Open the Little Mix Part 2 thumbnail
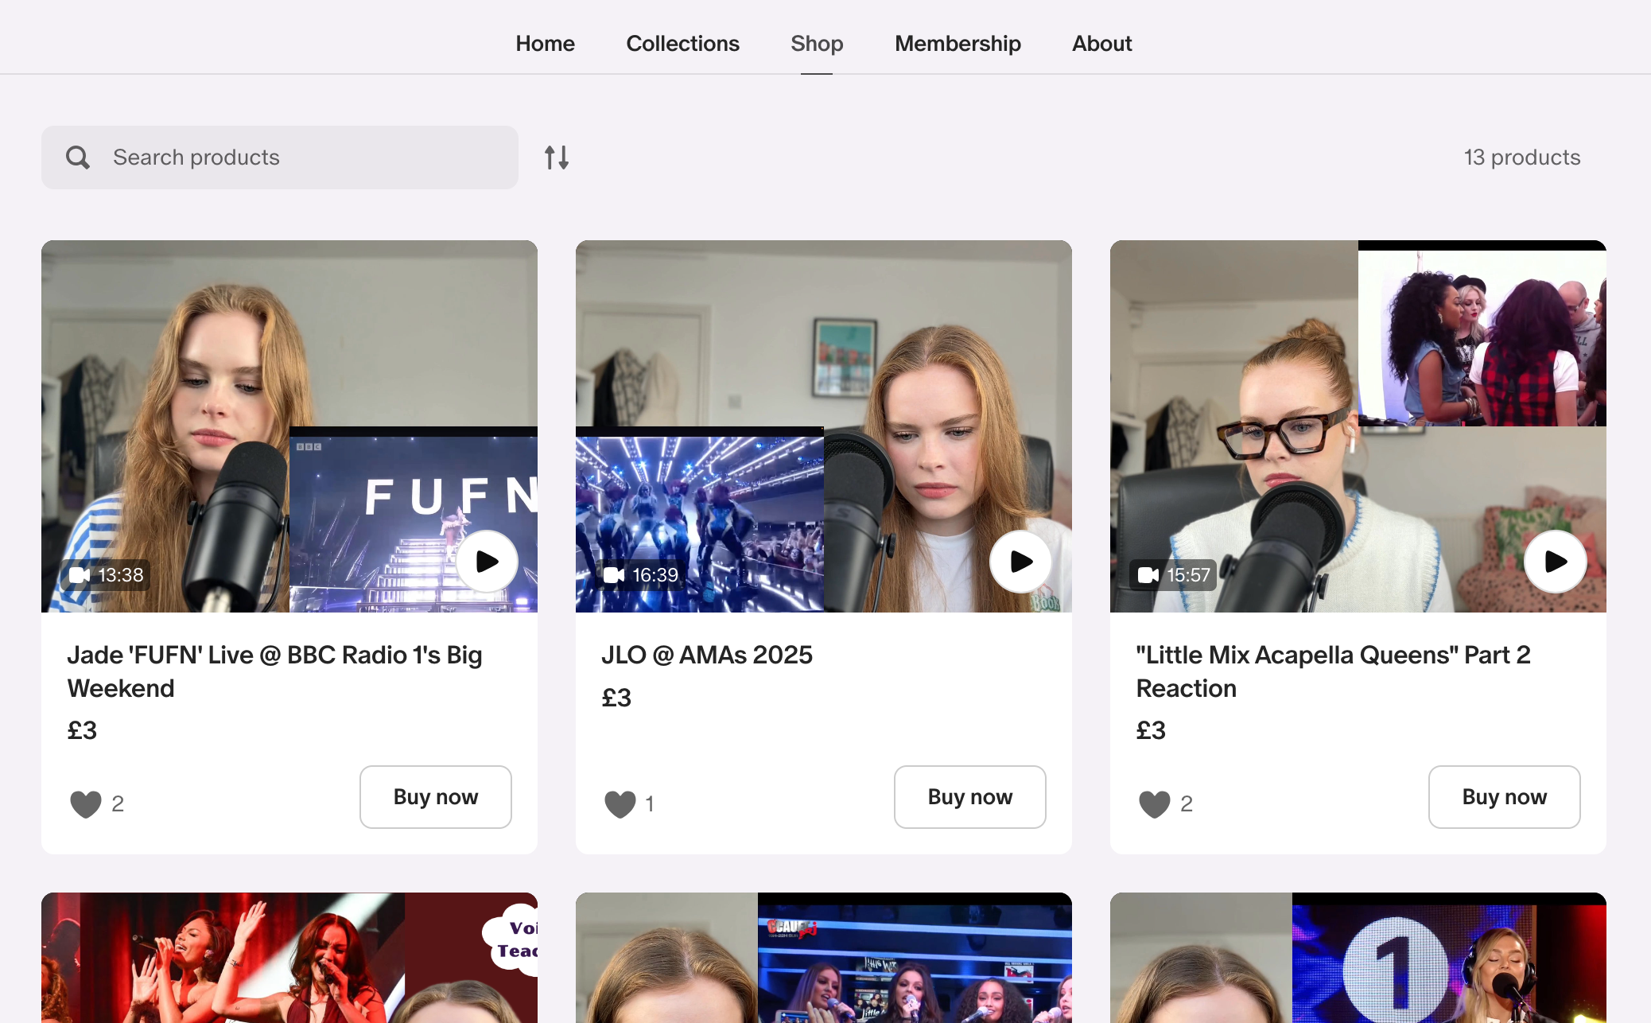 pyautogui.click(x=1358, y=426)
